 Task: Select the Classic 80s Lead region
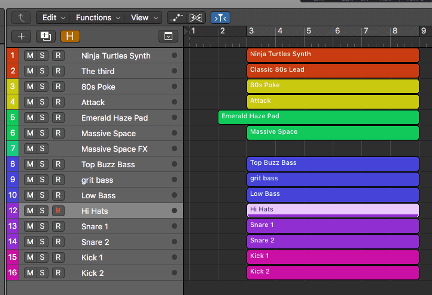(333, 70)
